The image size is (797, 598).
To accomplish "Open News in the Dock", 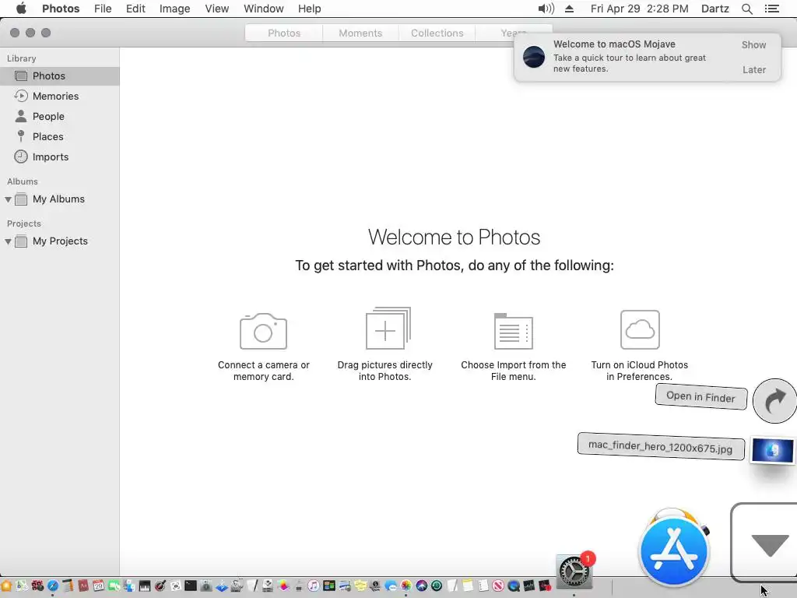I will tap(498, 586).
